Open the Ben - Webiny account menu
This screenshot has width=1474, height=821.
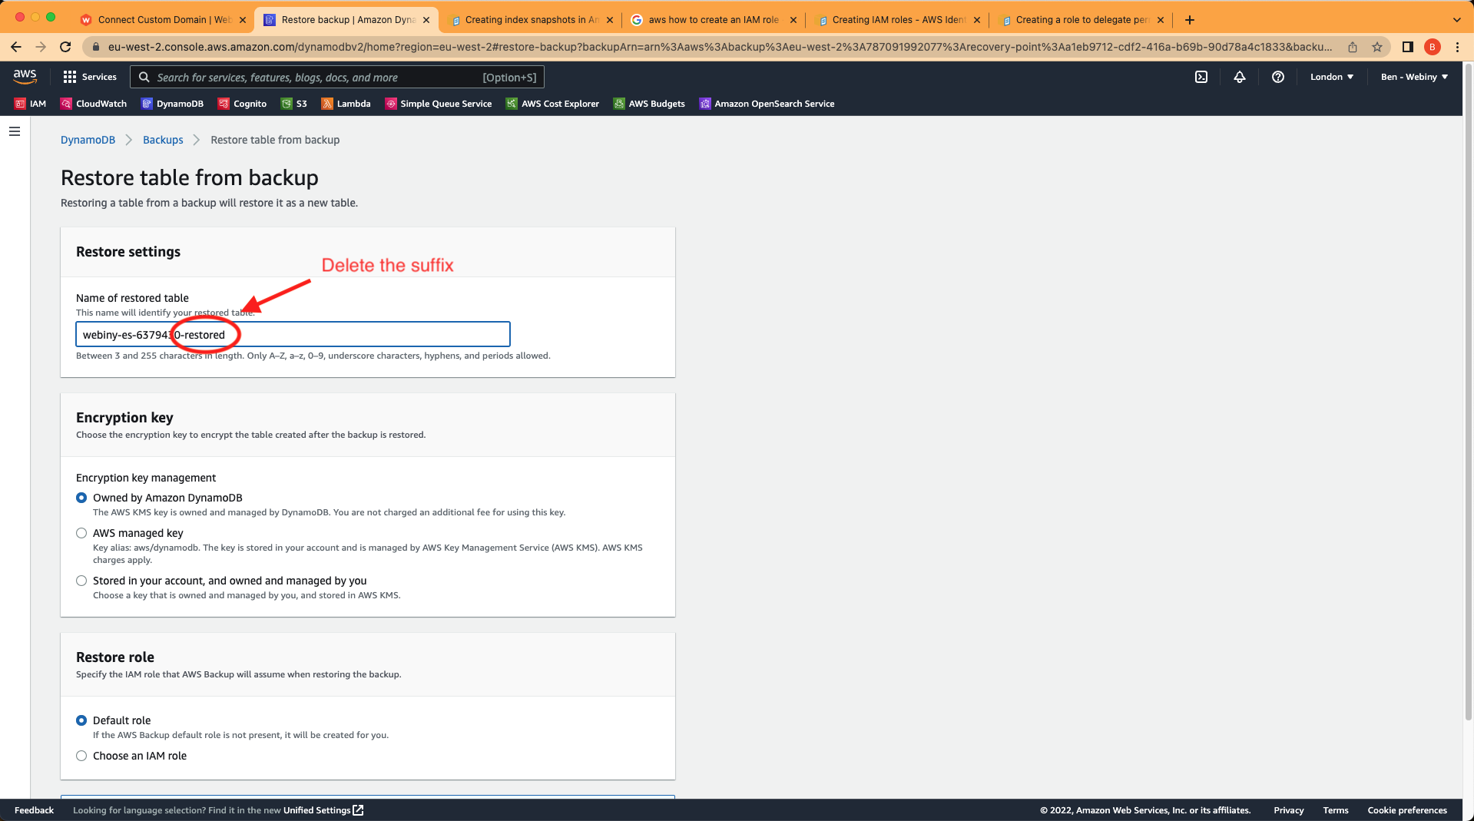pos(1413,77)
